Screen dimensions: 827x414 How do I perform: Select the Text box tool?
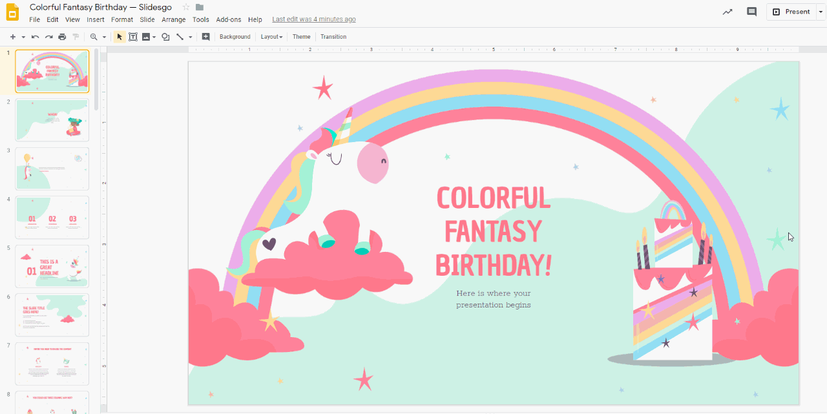[x=133, y=37]
